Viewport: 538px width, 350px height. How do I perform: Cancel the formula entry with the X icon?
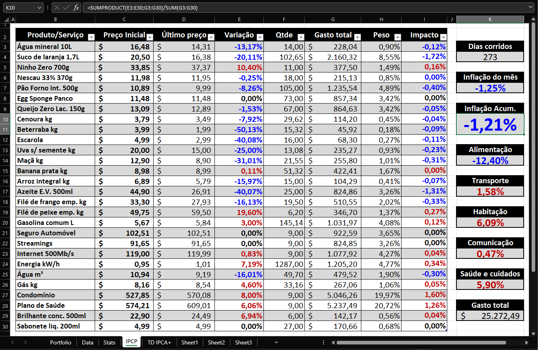coord(57,8)
